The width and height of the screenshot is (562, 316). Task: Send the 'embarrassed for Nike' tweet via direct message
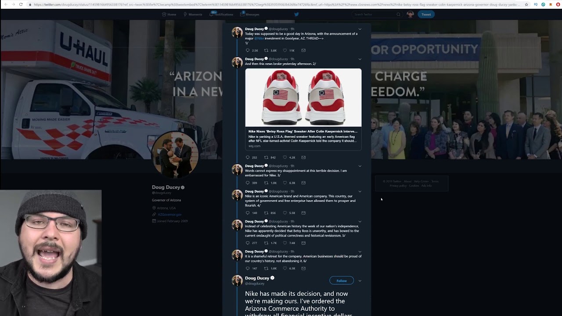(x=303, y=183)
